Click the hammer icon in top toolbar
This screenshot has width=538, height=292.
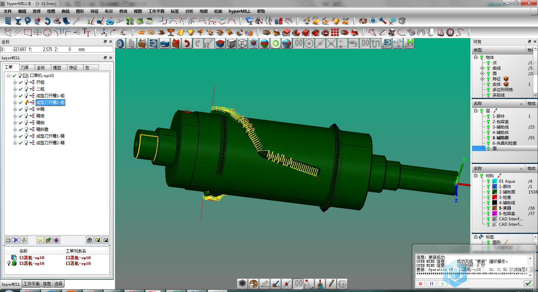383,21
